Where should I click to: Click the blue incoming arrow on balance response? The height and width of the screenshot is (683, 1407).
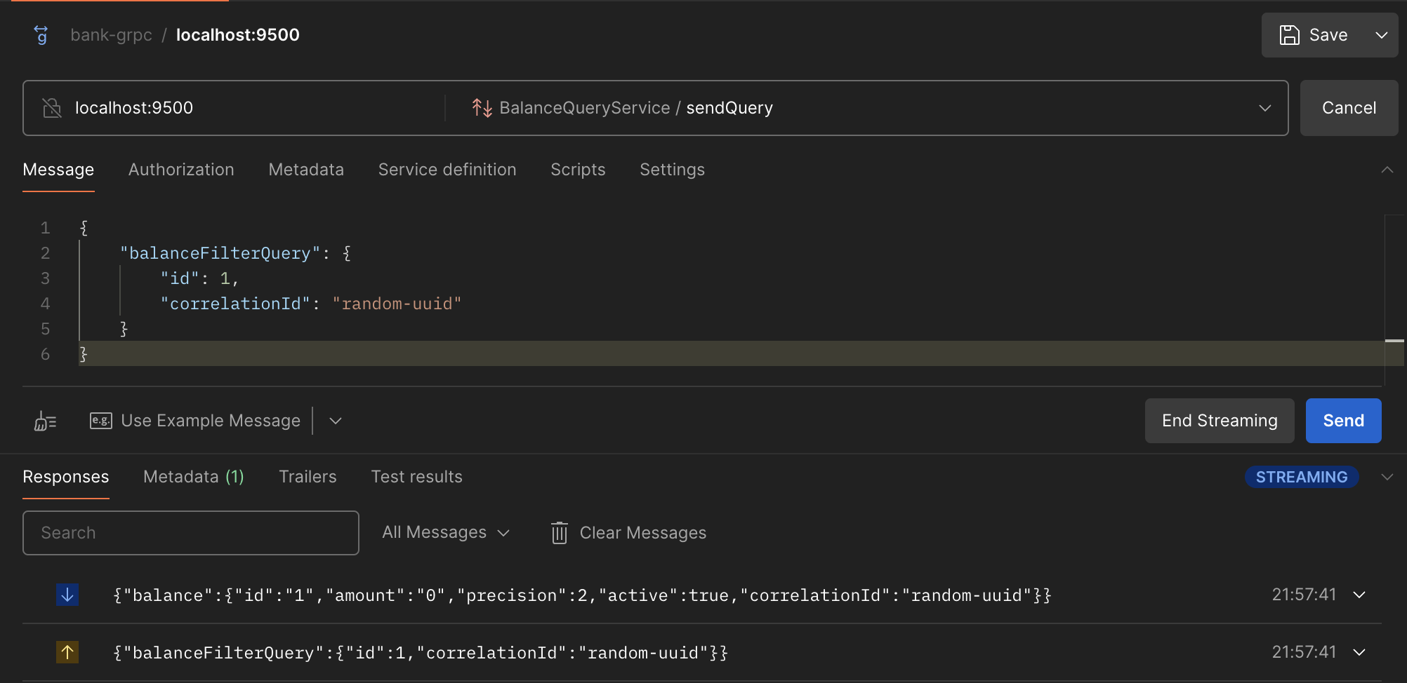[x=67, y=595]
